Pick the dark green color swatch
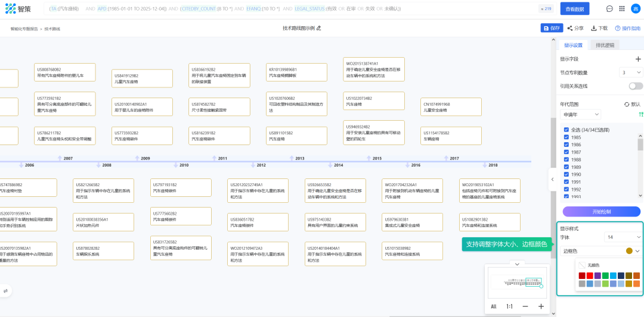 tap(605, 275)
